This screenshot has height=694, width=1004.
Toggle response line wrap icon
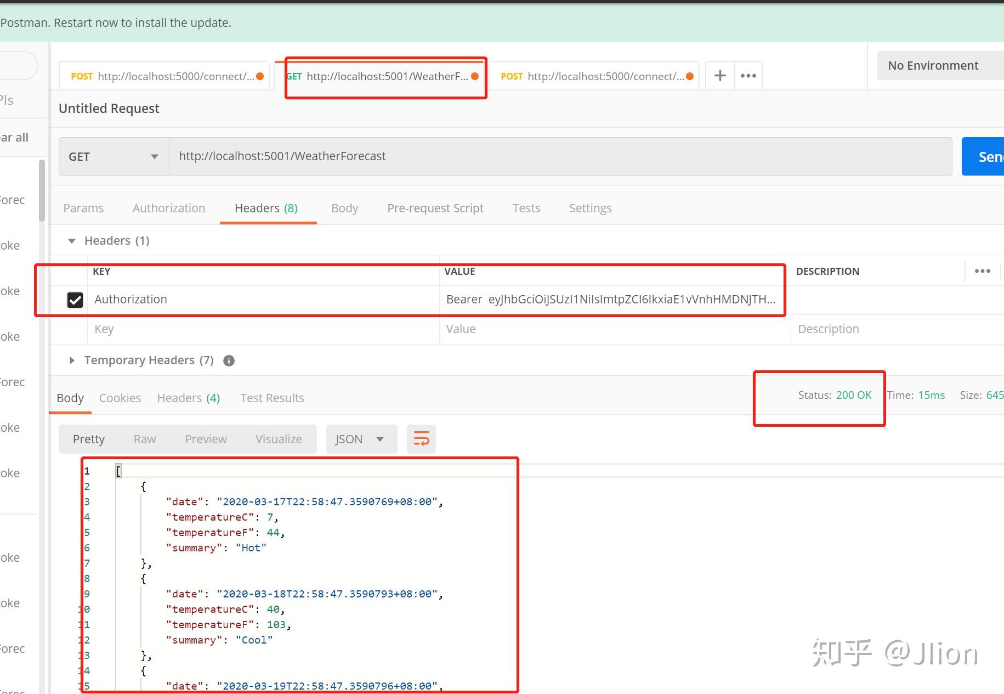421,439
